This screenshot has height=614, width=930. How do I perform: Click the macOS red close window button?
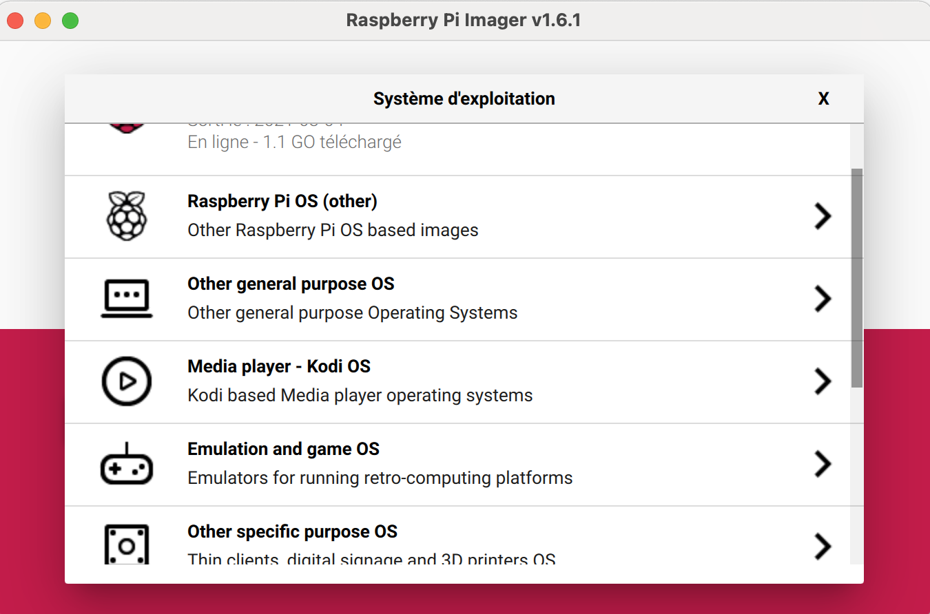coord(15,21)
